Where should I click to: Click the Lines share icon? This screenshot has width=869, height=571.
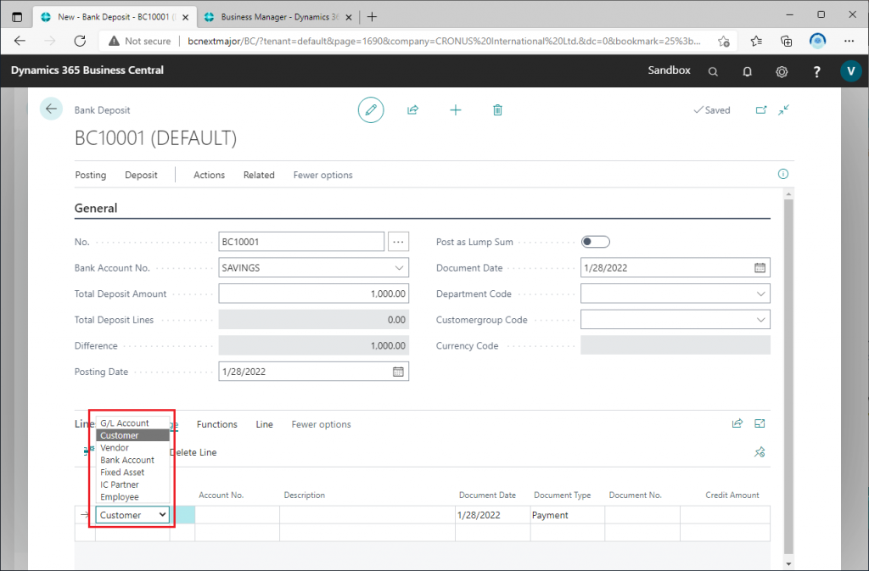click(737, 423)
